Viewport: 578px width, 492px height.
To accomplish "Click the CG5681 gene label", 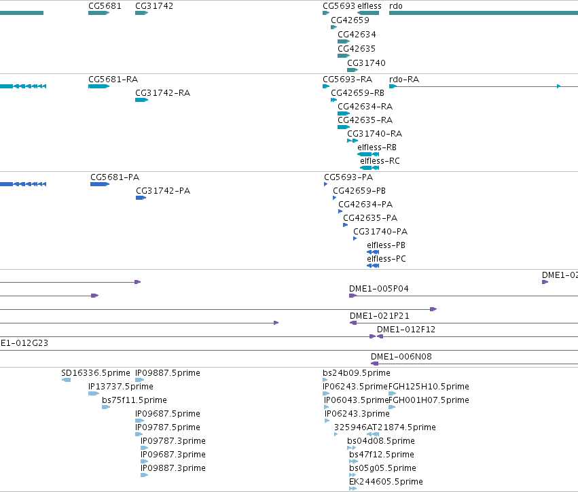I will pyautogui.click(x=105, y=6).
